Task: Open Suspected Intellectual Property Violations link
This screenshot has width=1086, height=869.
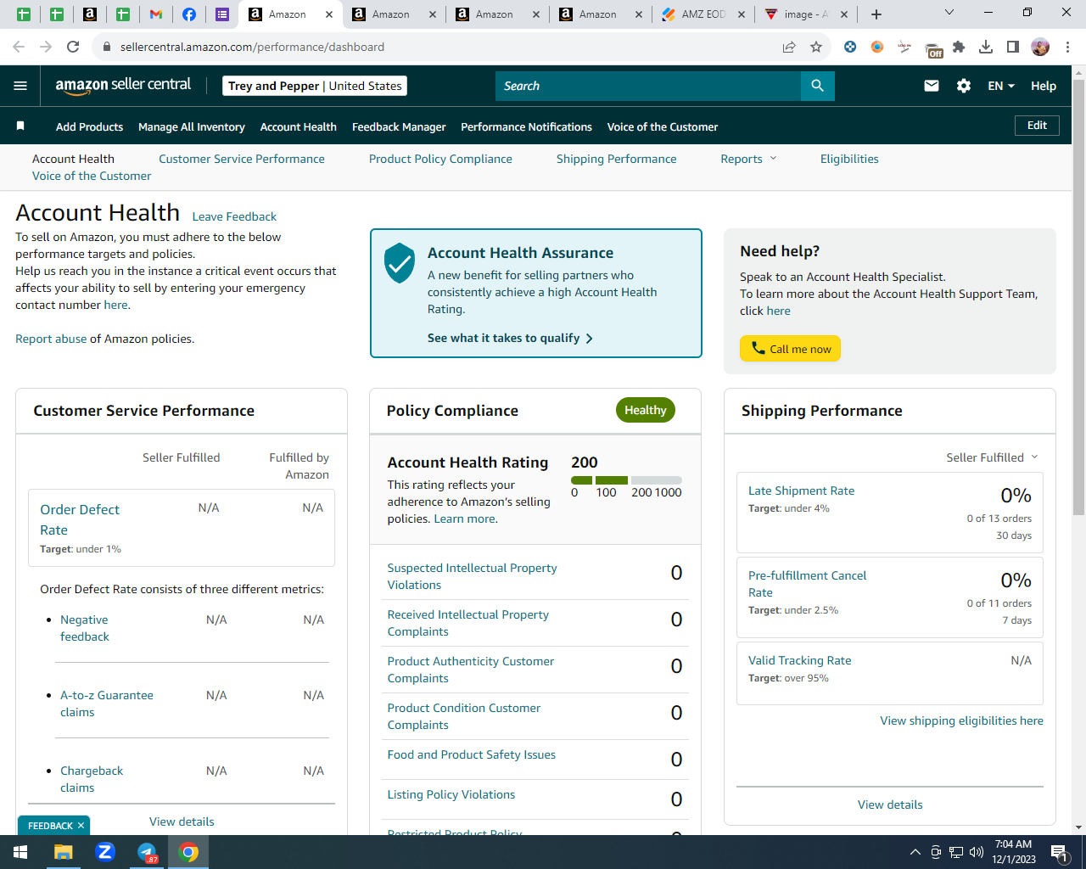Action: tap(473, 576)
